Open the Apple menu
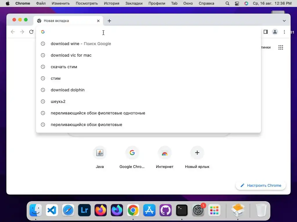297x222 pixels. (8, 3)
